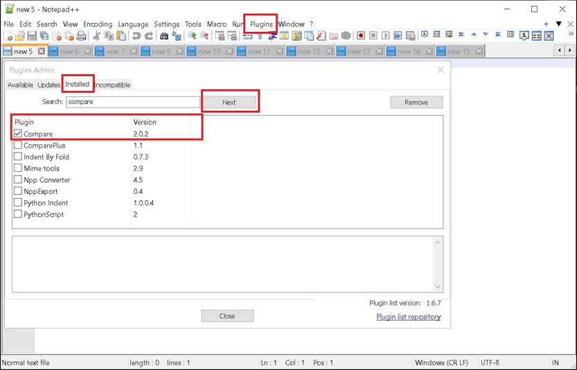Screen dimensions: 577x370
Task: Switch to the Available tab
Action: tap(20, 85)
